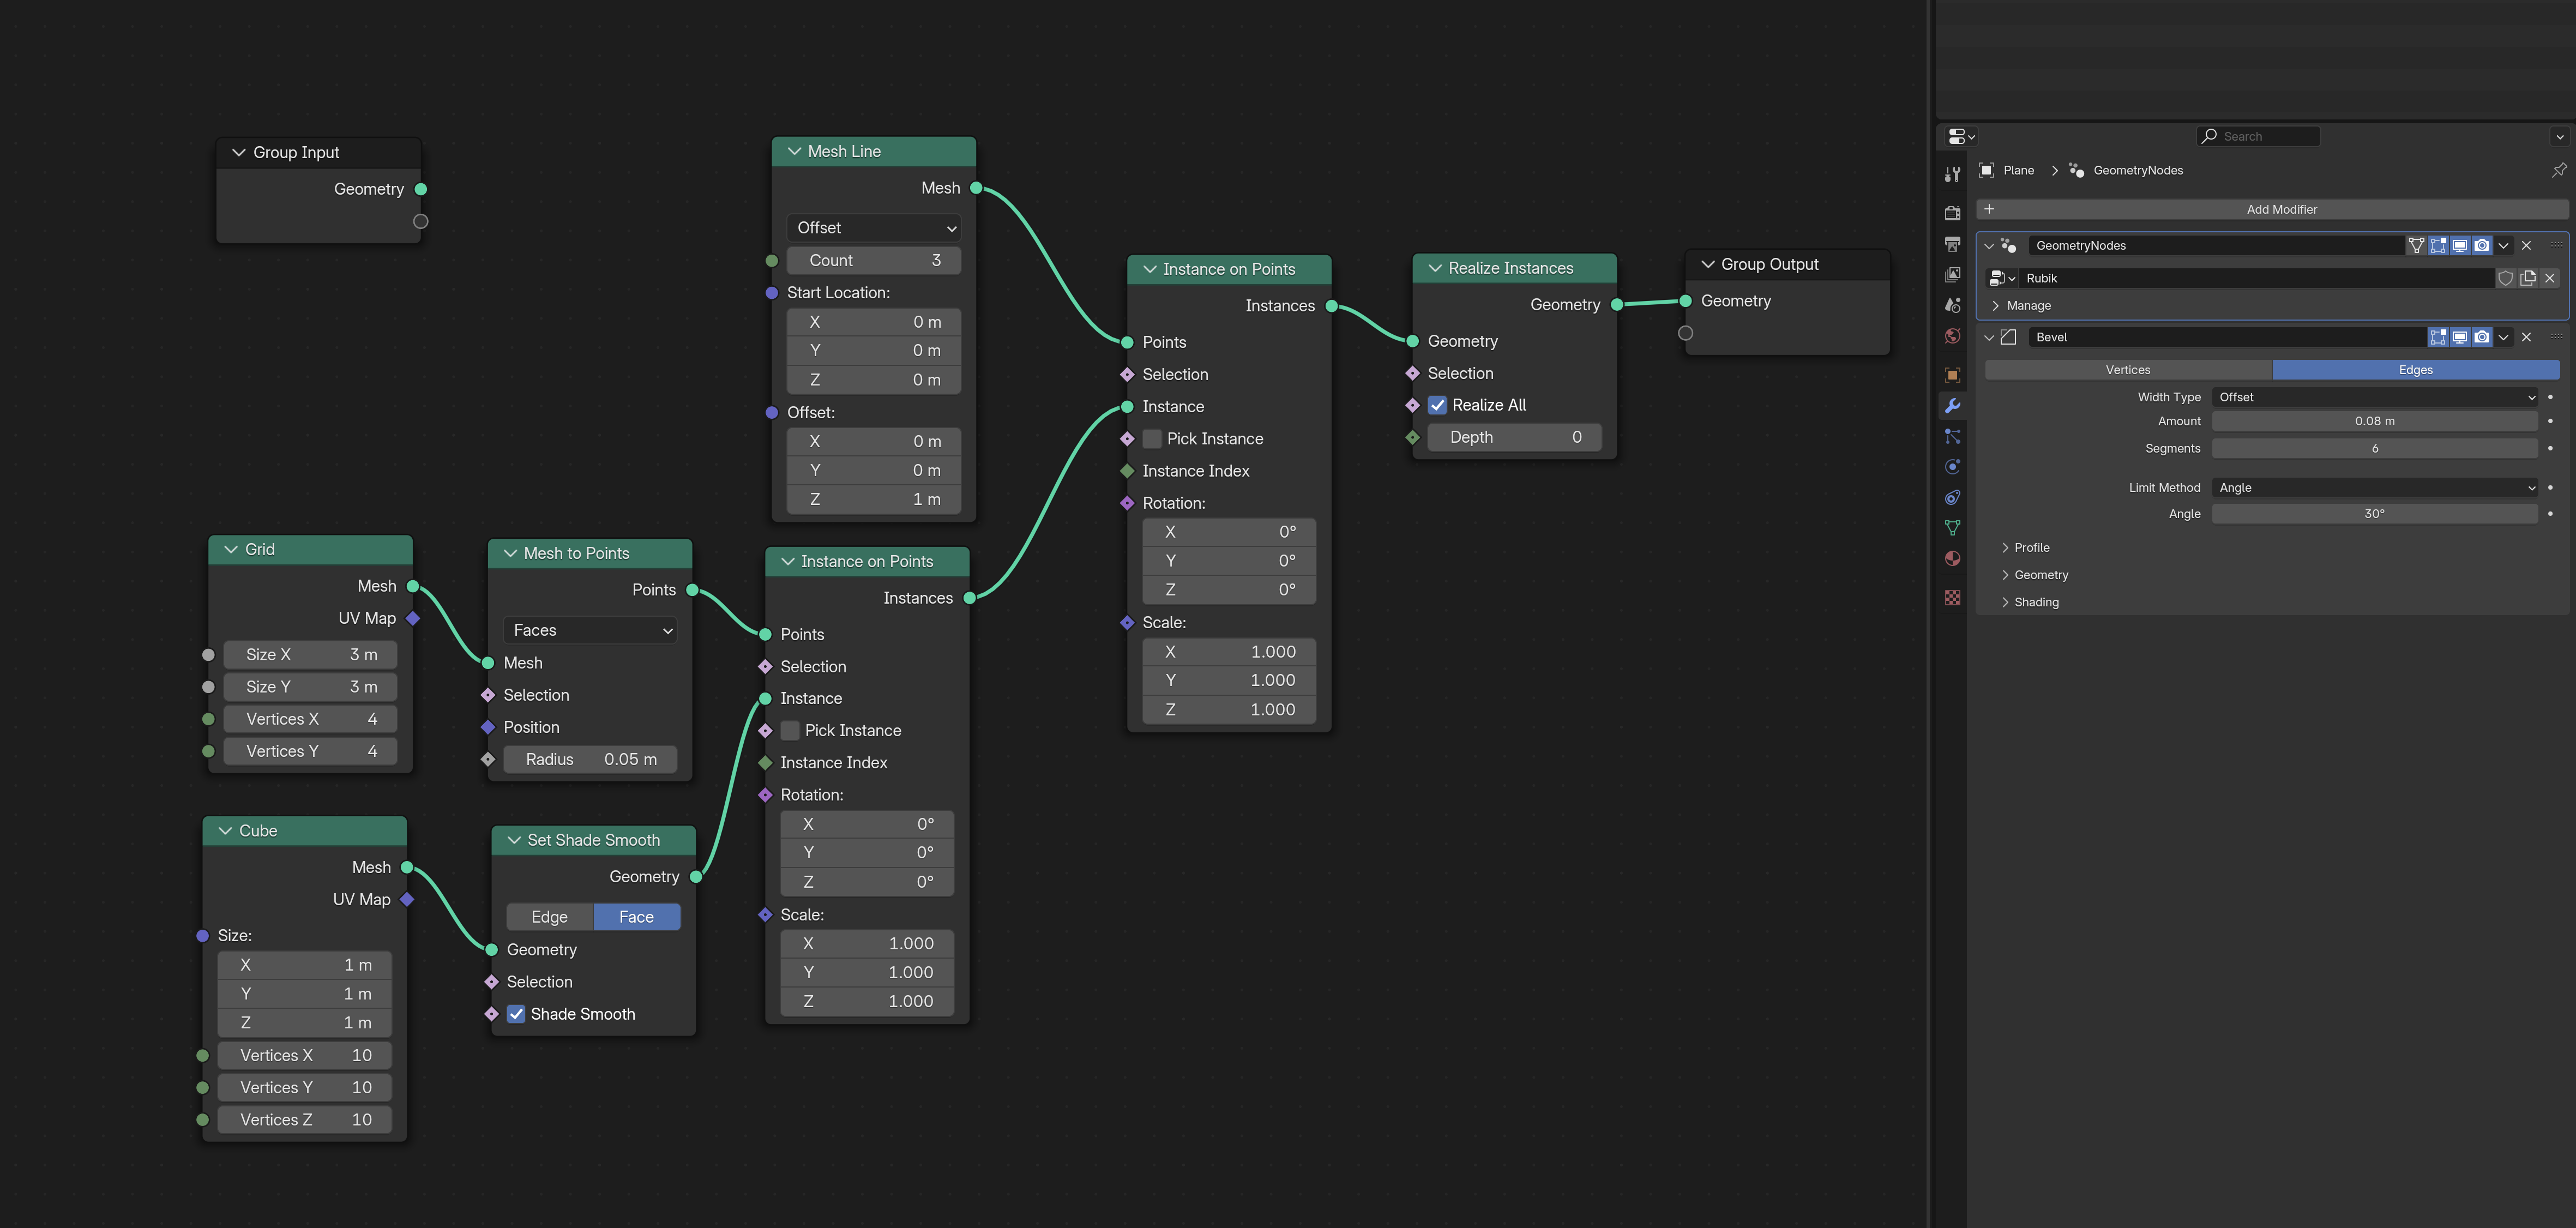This screenshot has height=1228, width=2576.
Task: Click the Properties editor type icon
Action: click(x=1961, y=136)
